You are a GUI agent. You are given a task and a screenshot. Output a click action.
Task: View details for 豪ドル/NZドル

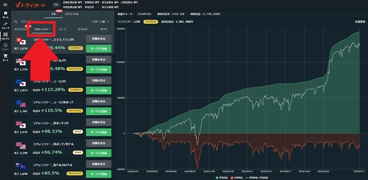99,164
